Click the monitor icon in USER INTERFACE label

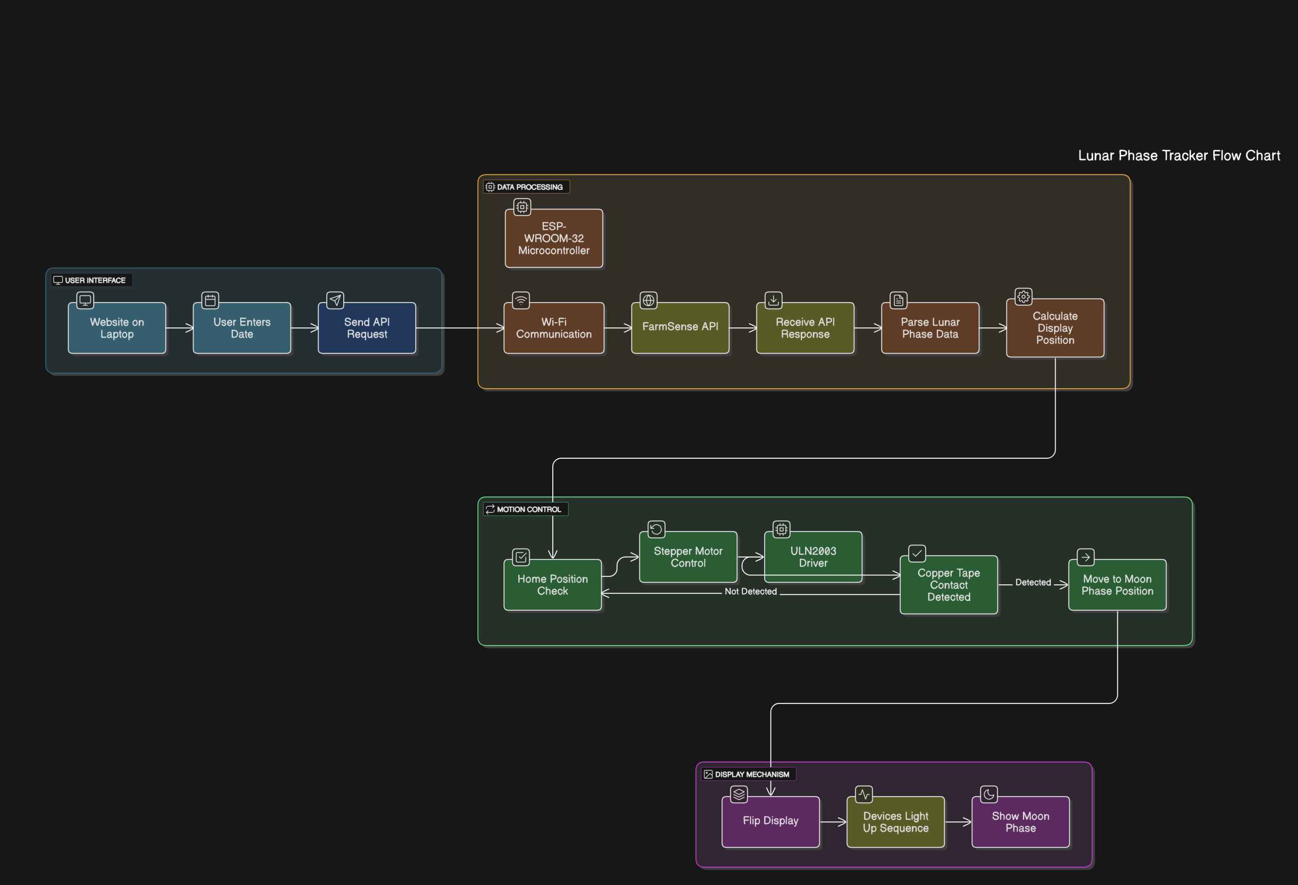[x=58, y=280]
